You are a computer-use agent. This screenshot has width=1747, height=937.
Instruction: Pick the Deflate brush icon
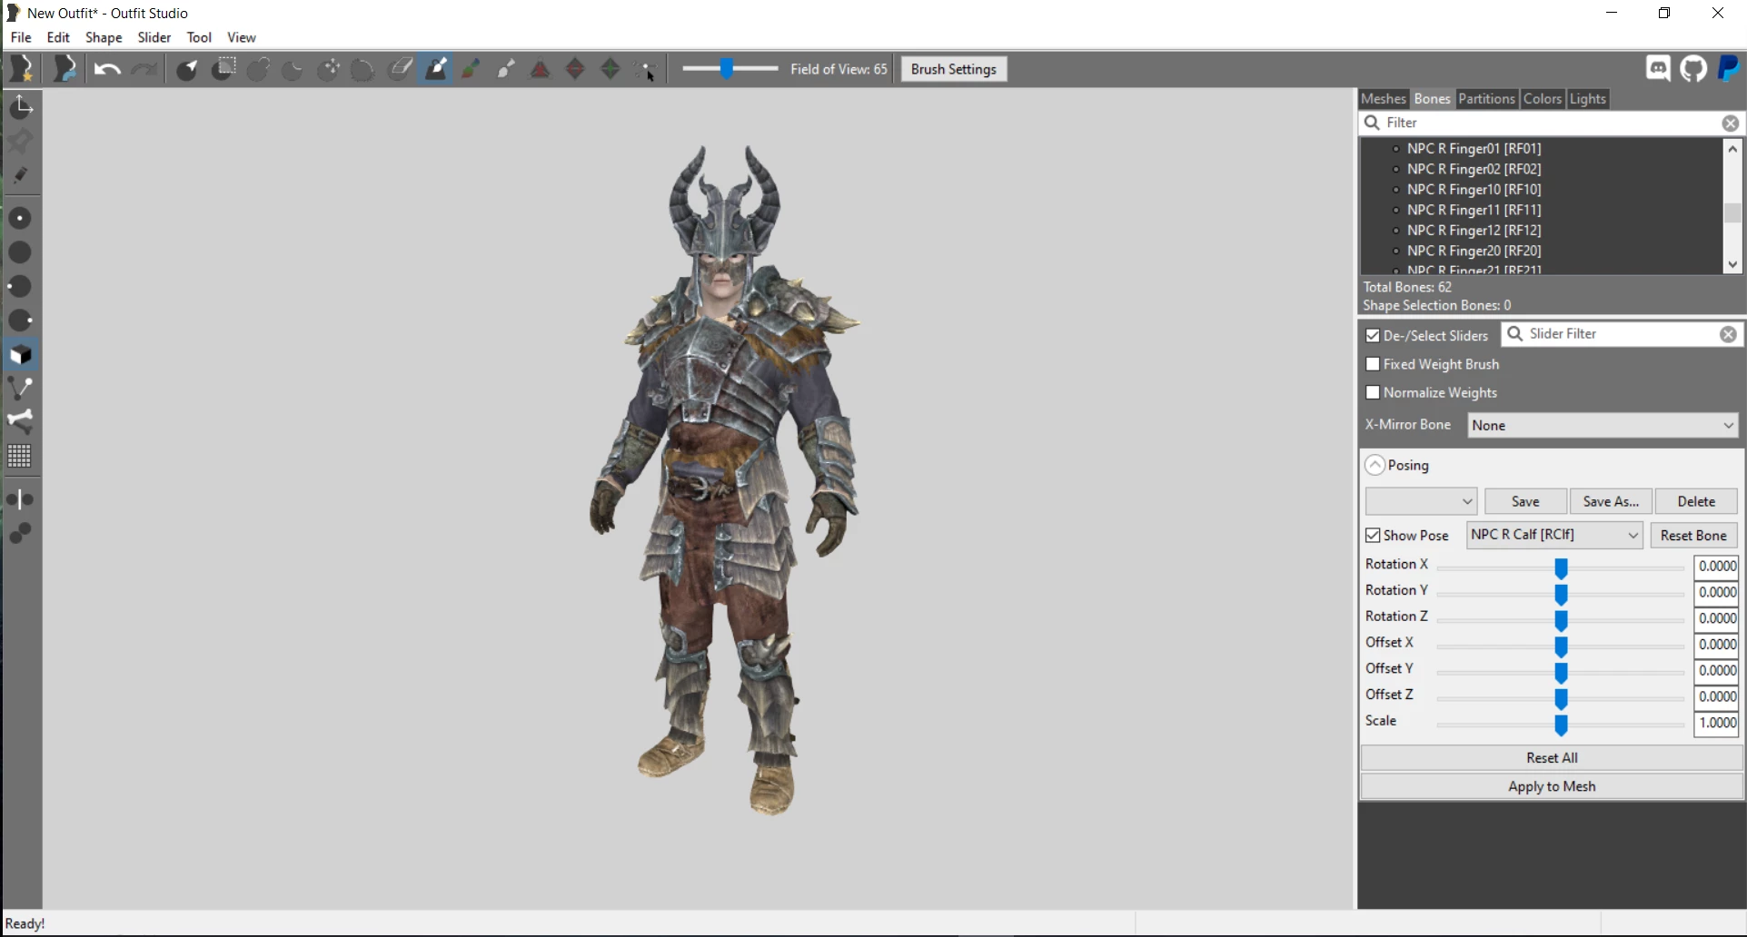pos(293,69)
